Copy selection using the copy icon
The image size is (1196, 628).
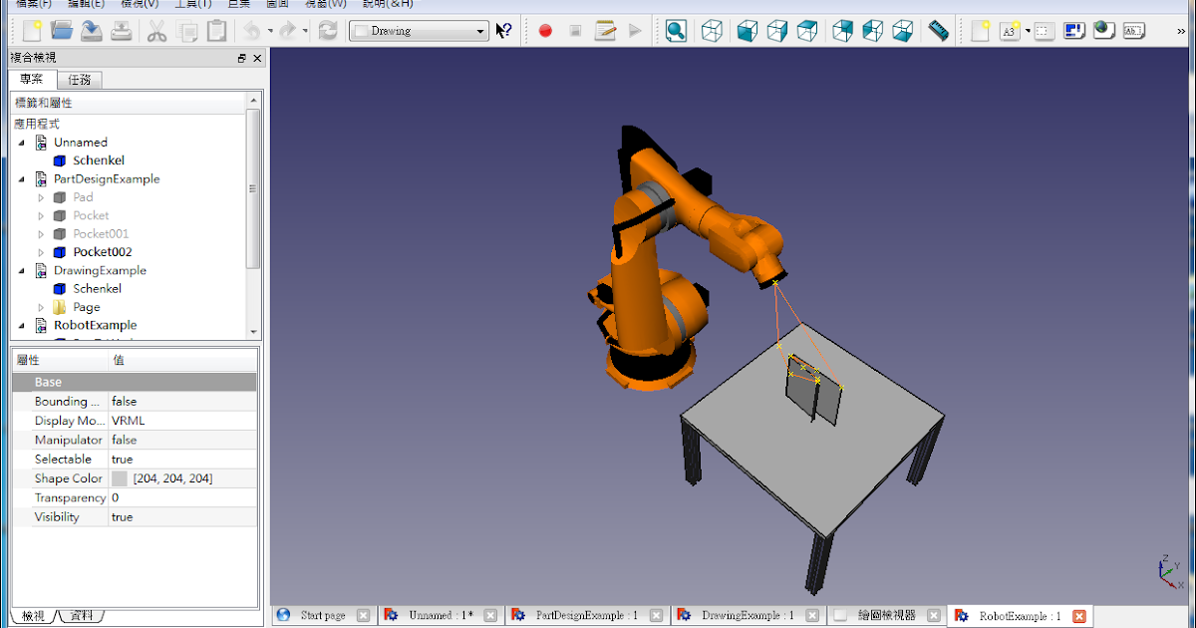pos(186,30)
